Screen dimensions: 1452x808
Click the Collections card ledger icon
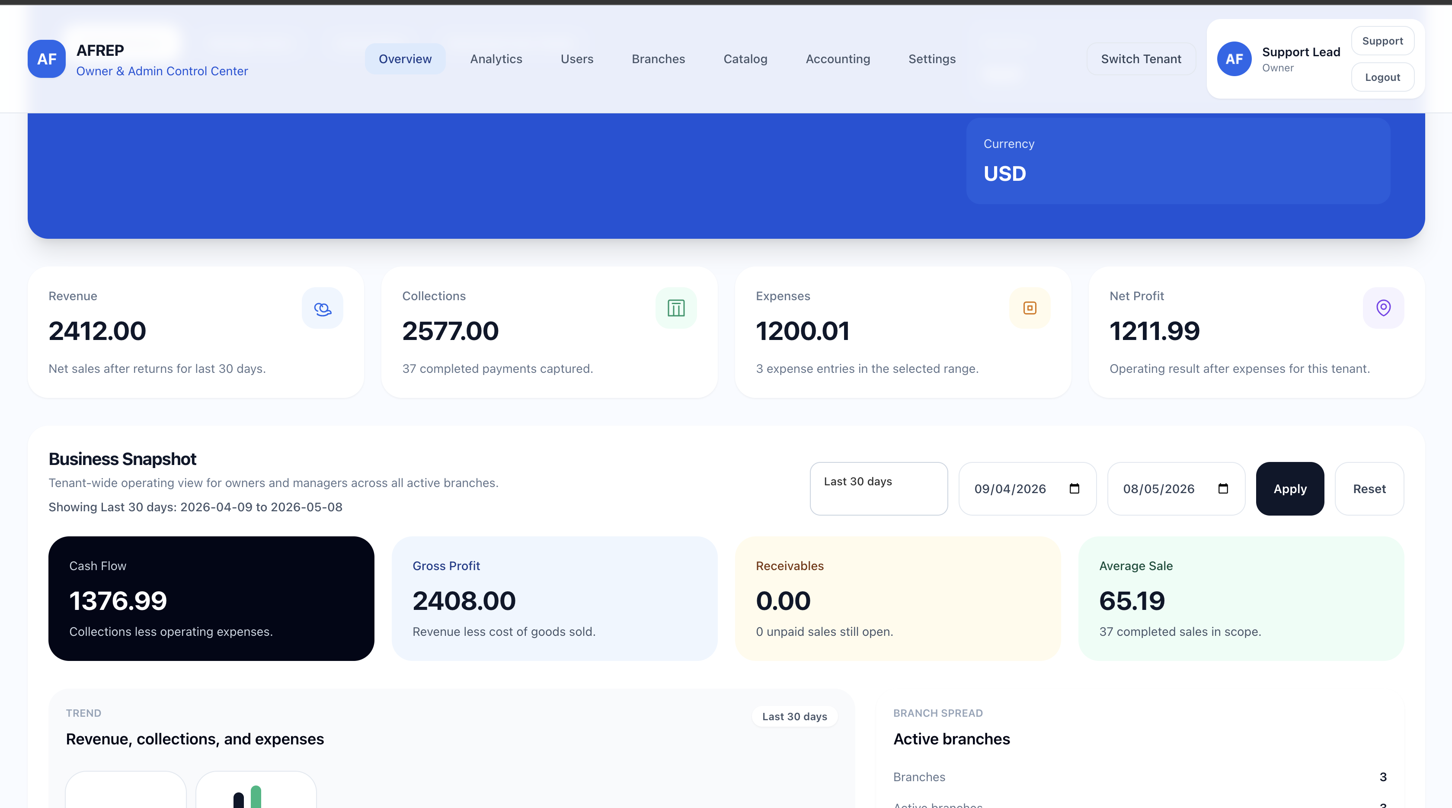676,308
